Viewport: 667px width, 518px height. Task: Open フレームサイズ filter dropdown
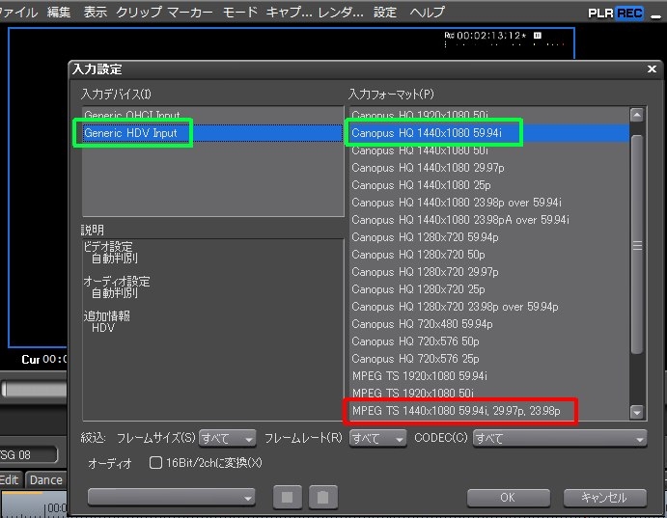(227, 438)
